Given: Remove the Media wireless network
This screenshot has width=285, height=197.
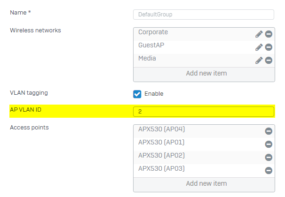Looking at the screenshot, I should point(269,61).
